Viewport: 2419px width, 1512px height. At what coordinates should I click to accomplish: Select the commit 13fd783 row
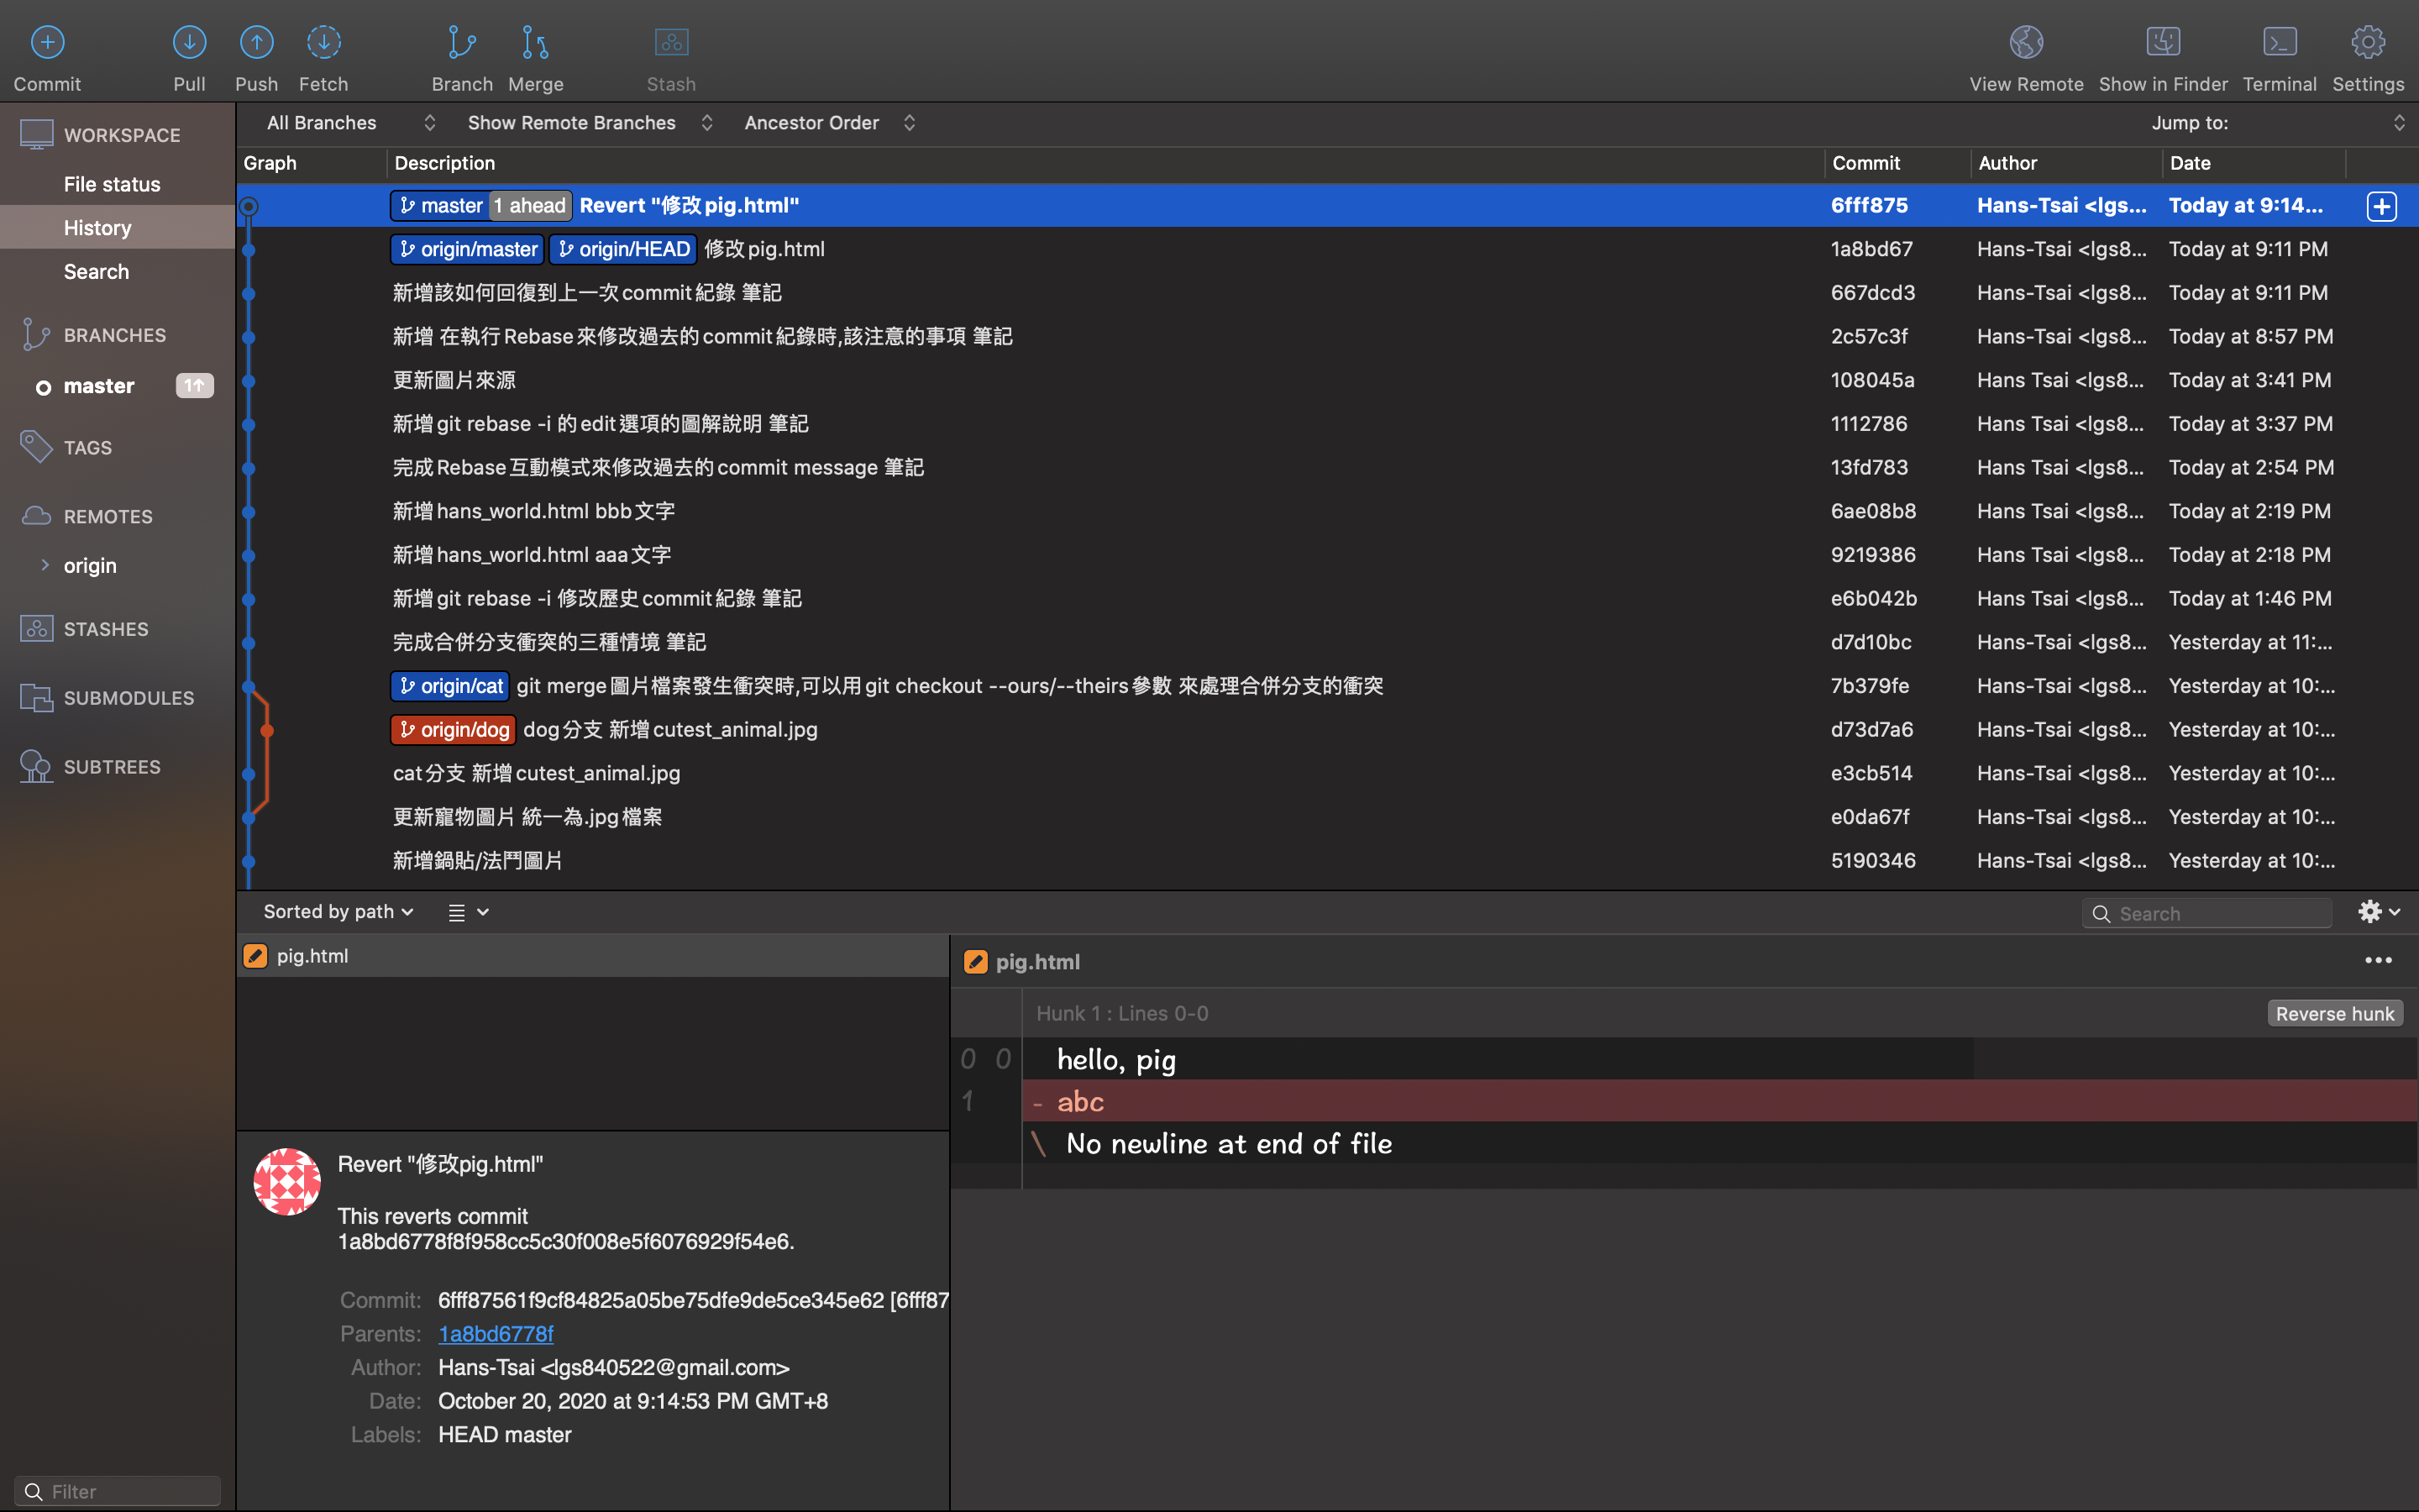tap(1327, 468)
